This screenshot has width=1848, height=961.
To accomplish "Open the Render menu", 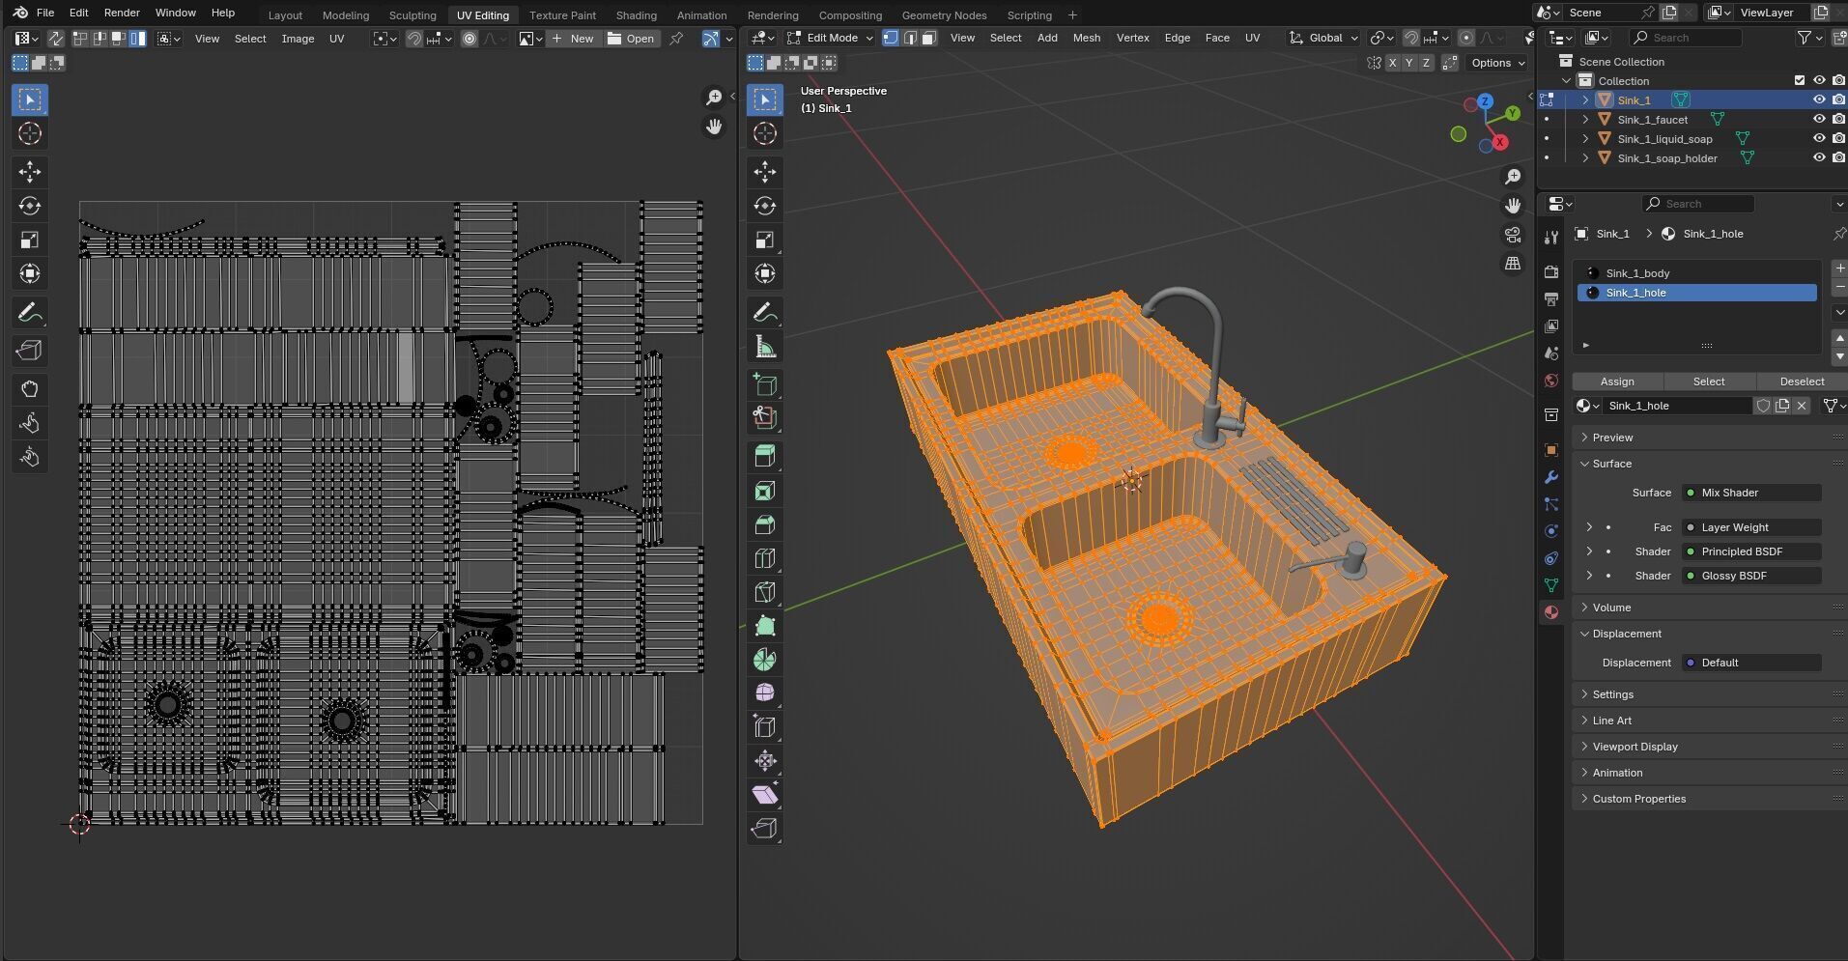I will (122, 13).
